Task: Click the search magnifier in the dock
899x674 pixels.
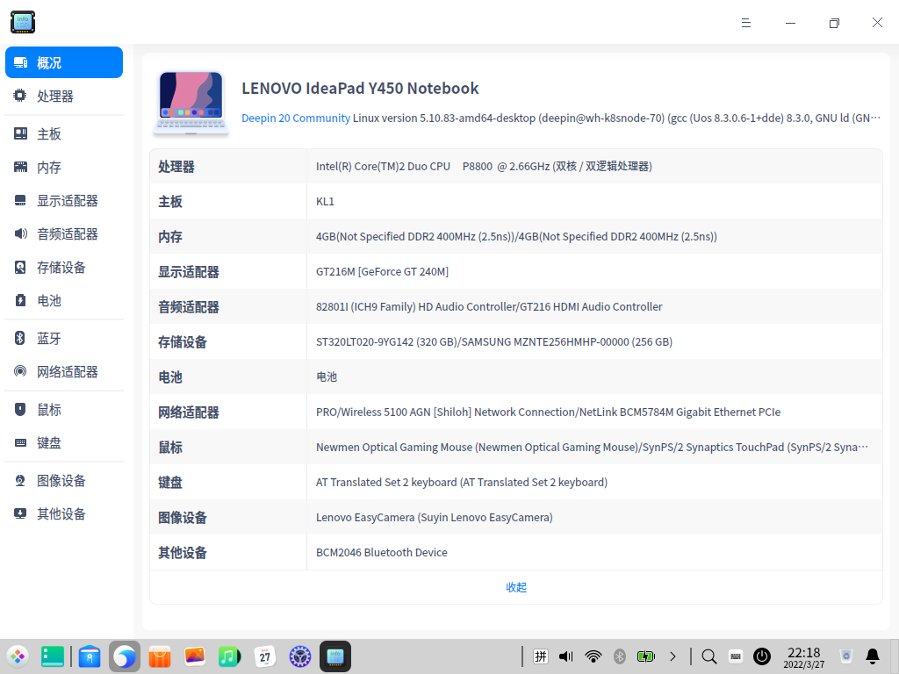Action: click(x=709, y=656)
